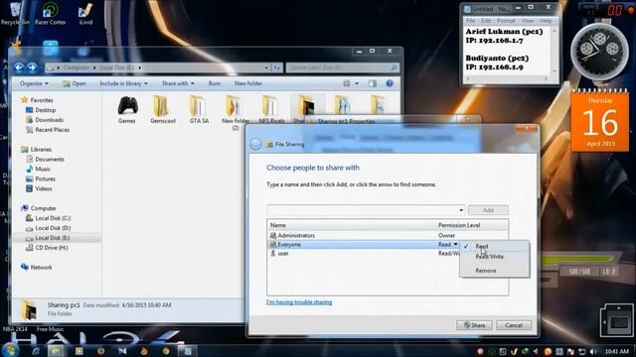Show the preview pane in Explorer
Screen dimensions: 636x357
[x=373, y=83]
